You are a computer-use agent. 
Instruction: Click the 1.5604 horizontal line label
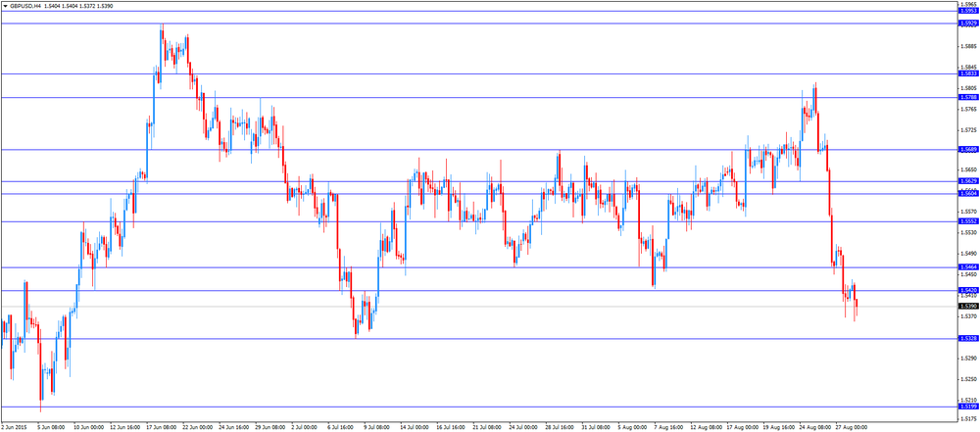click(967, 194)
